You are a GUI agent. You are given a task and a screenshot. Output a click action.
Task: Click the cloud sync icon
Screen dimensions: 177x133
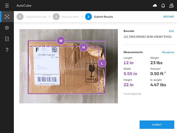[x=155, y=5]
